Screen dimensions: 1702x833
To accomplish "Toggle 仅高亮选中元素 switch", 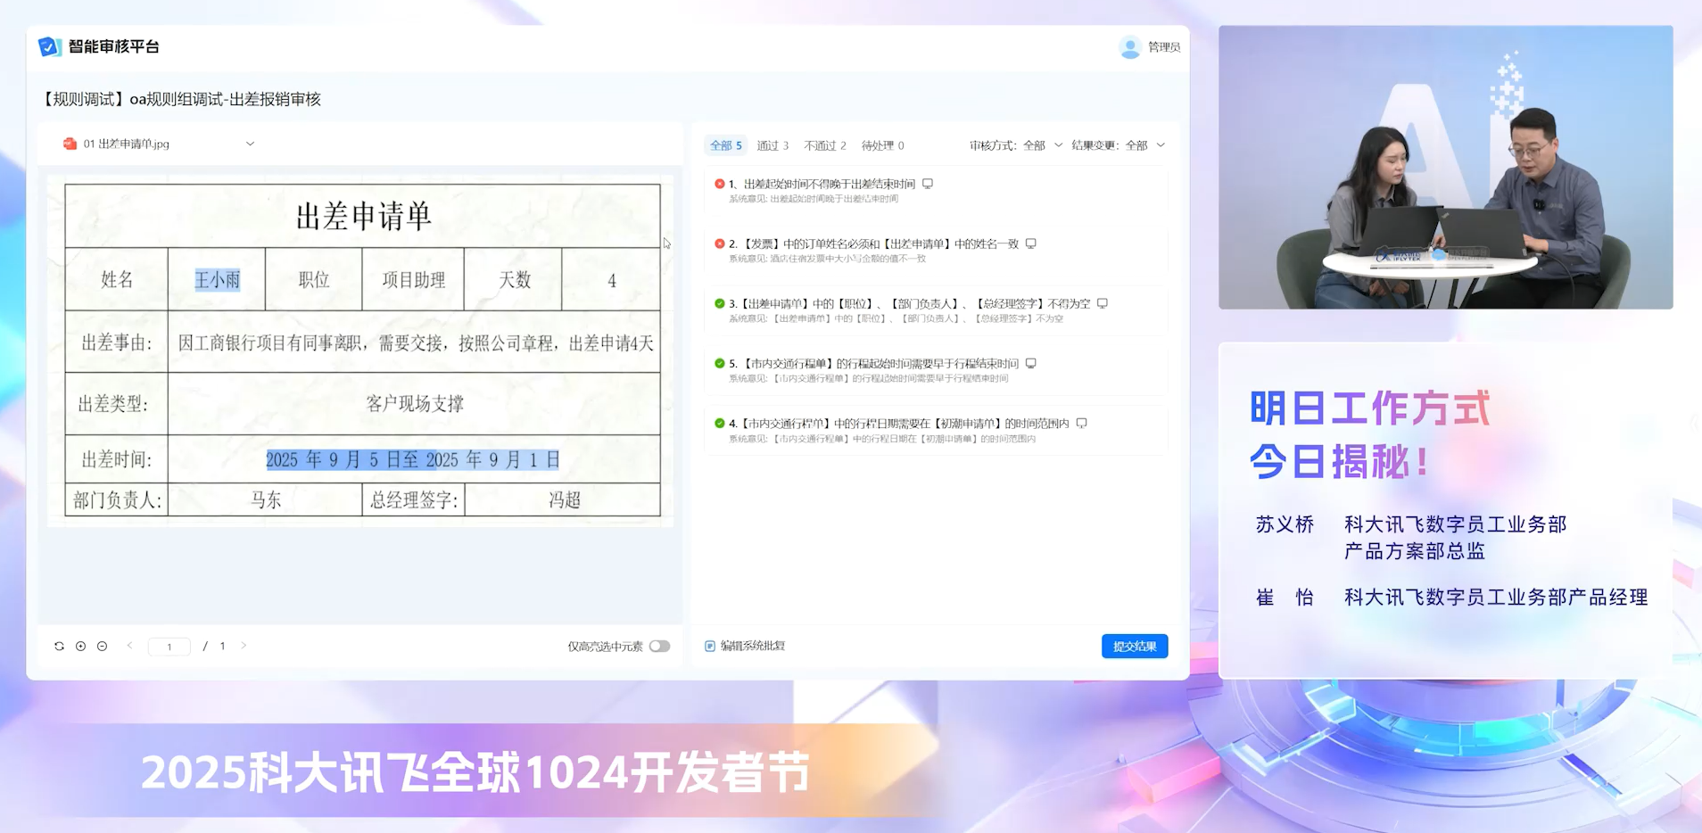I will [x=659, y=646].
